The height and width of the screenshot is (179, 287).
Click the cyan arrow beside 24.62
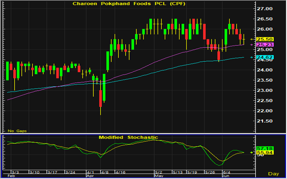coord(252,57)
